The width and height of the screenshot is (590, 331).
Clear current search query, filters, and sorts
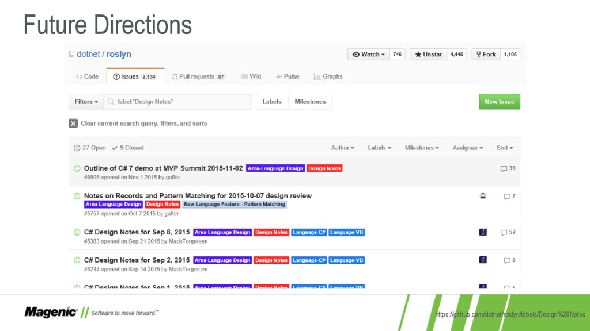[x=138, y=124]
